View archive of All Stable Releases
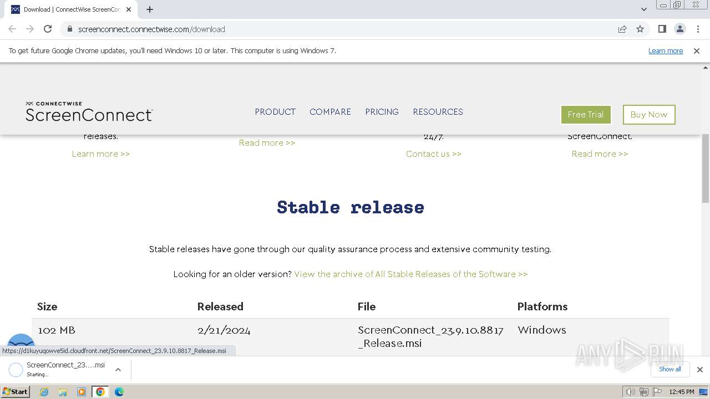Screen dimensions: 710x399 tap(410, 274)
